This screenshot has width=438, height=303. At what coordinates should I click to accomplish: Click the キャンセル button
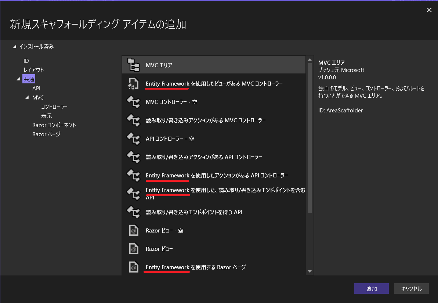click(x=411, y=288)
